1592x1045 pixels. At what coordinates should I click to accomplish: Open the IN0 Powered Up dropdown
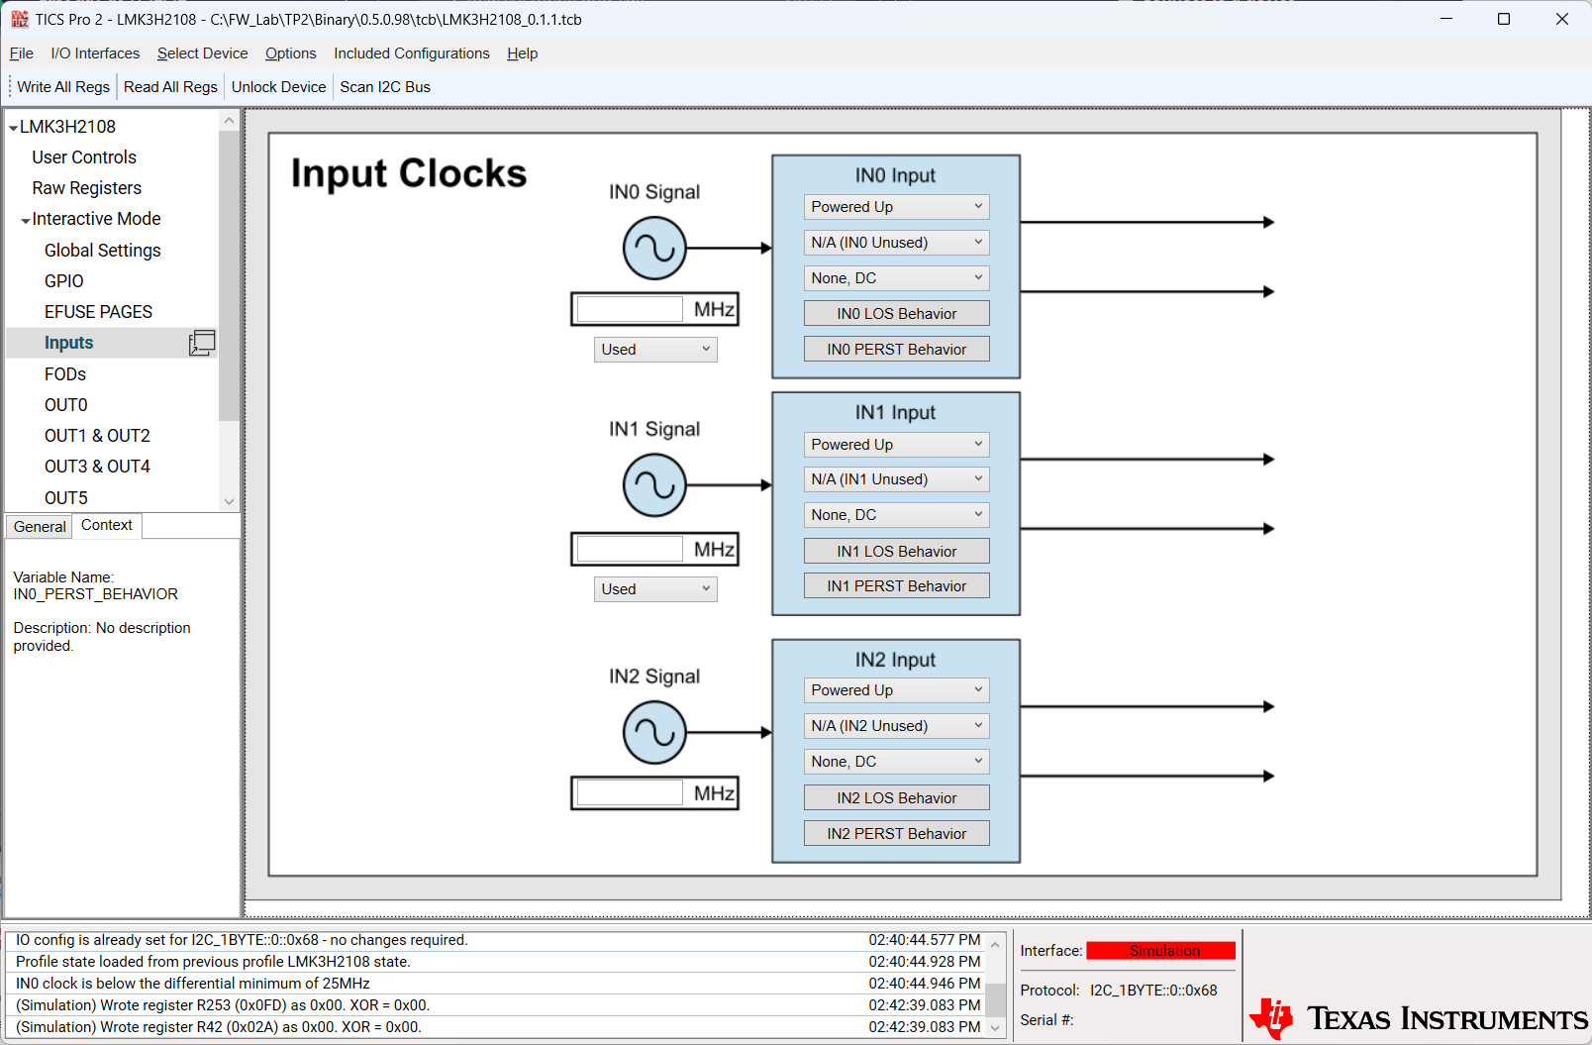[895, 206]
